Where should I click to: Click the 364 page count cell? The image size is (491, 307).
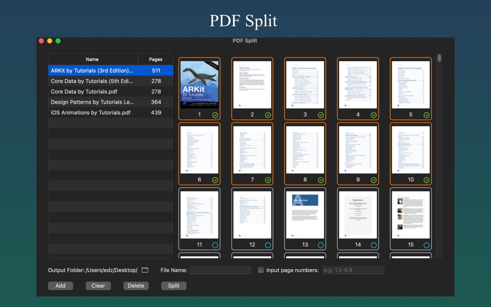click(156, 102)
